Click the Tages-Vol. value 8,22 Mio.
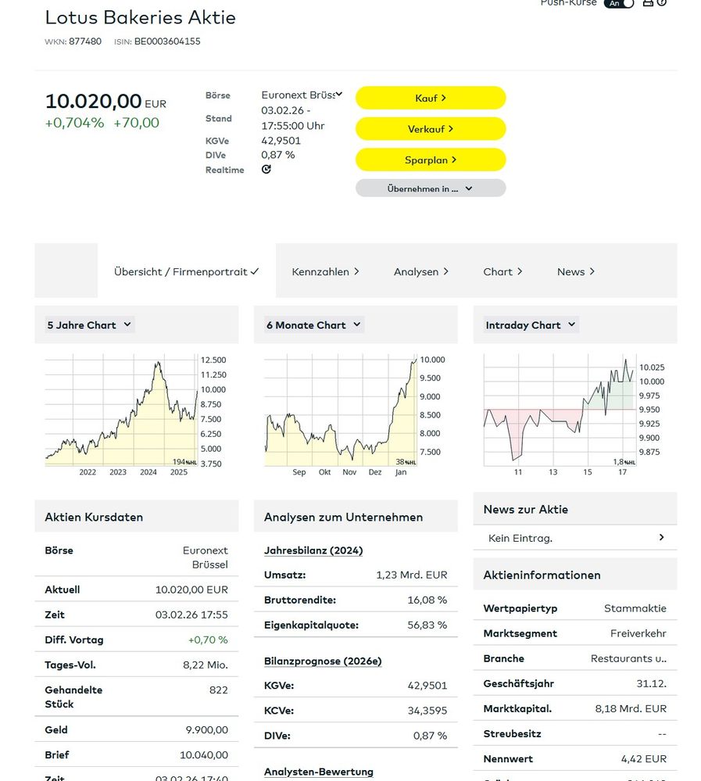Screen dimensions: 701x781 (205, 665)
